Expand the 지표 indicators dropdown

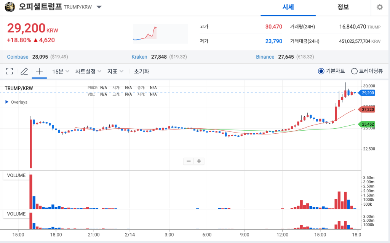115,71
